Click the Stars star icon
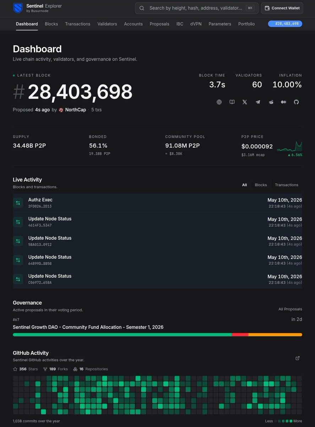The height and width of the screenshot is (427, 315). coord(15,369)
